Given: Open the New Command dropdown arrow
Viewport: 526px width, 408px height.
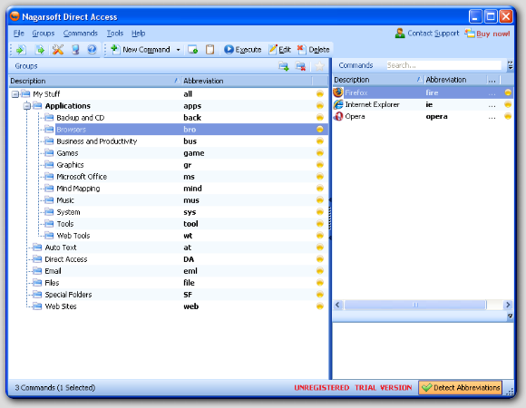Looking at the screenshot, I should [178, 50].
